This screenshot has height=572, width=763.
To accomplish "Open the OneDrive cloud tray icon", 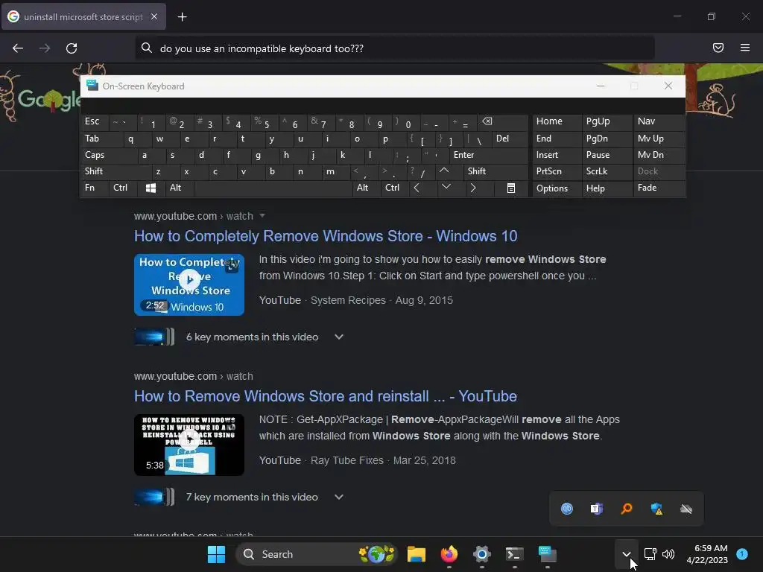I will [x=686, y=509].
